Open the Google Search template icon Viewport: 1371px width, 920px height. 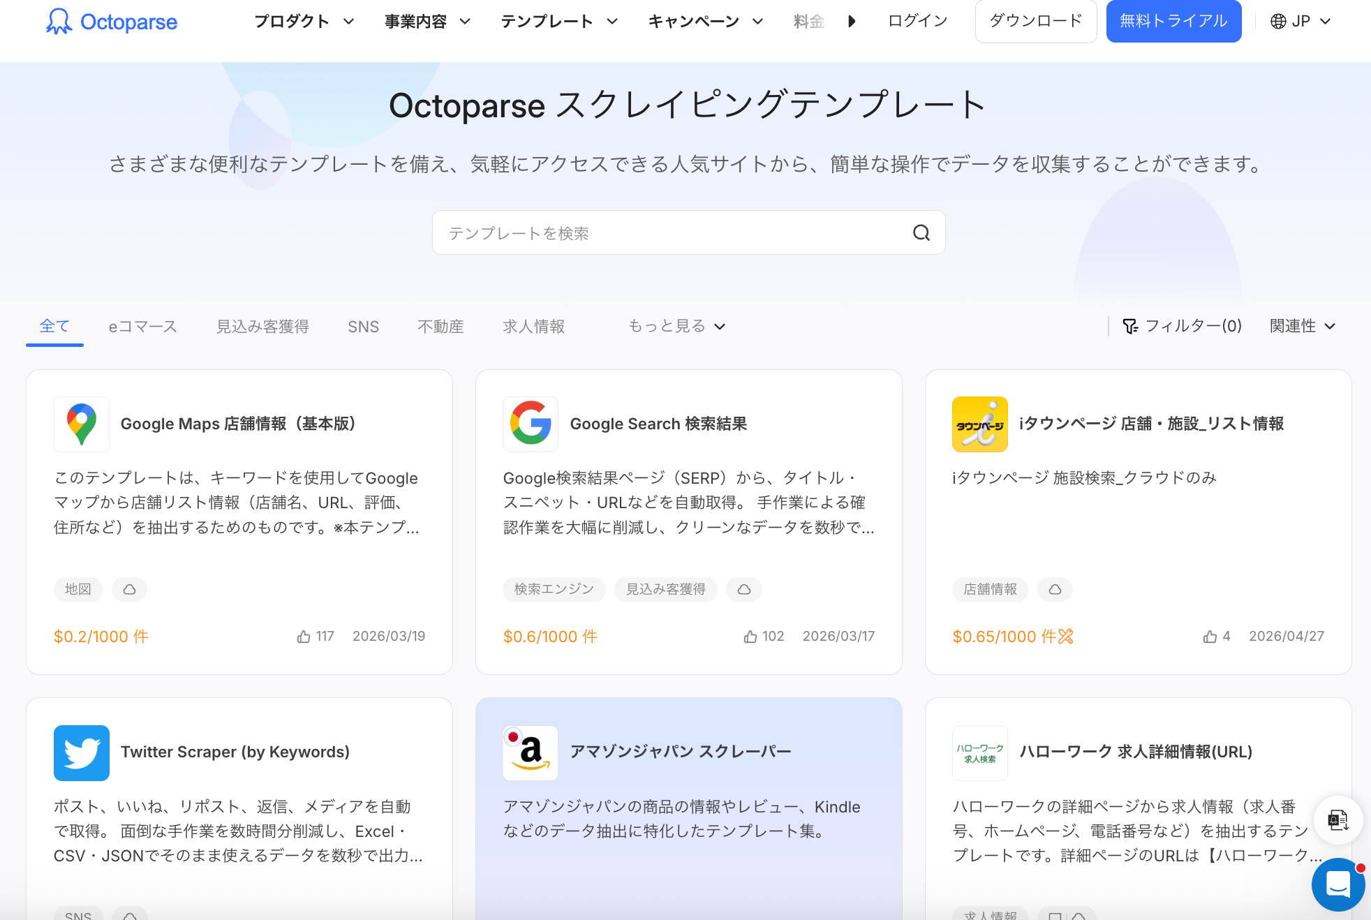pos(531,424)
